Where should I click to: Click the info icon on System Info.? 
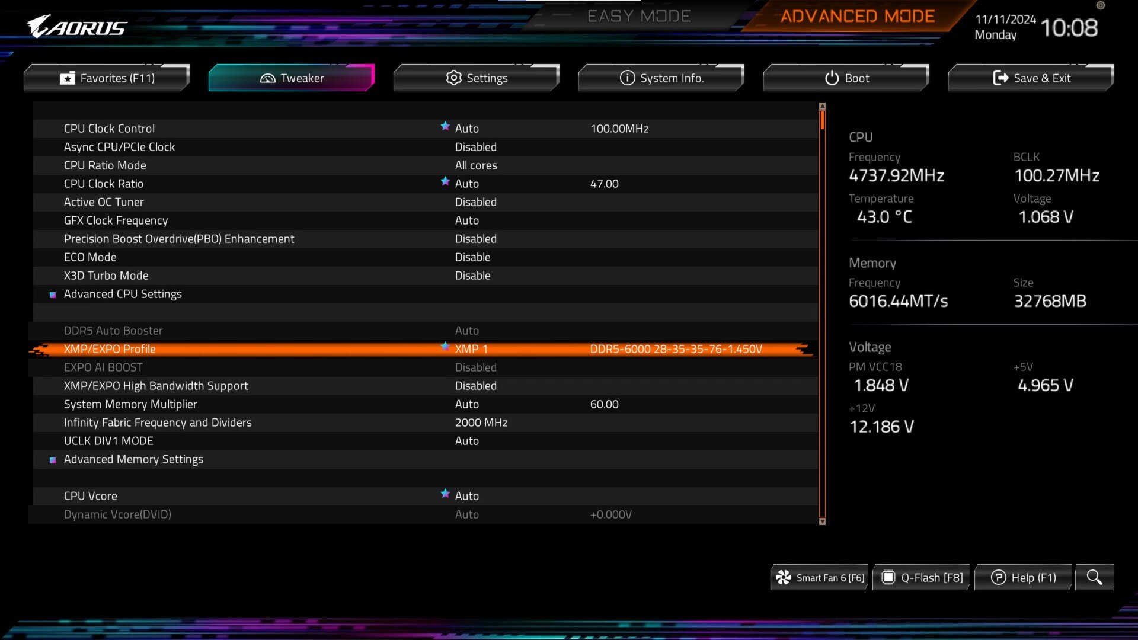627,78
